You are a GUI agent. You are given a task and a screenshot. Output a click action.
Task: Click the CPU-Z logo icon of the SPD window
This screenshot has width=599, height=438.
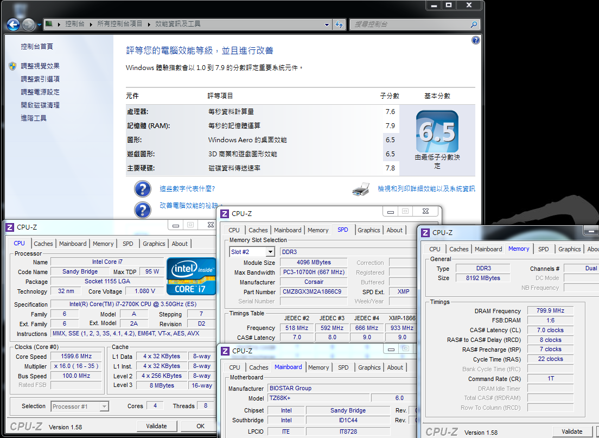click(225, 214)
